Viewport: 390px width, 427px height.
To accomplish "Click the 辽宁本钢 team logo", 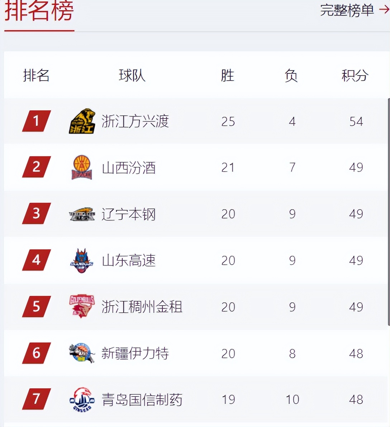I will (82, 214).
